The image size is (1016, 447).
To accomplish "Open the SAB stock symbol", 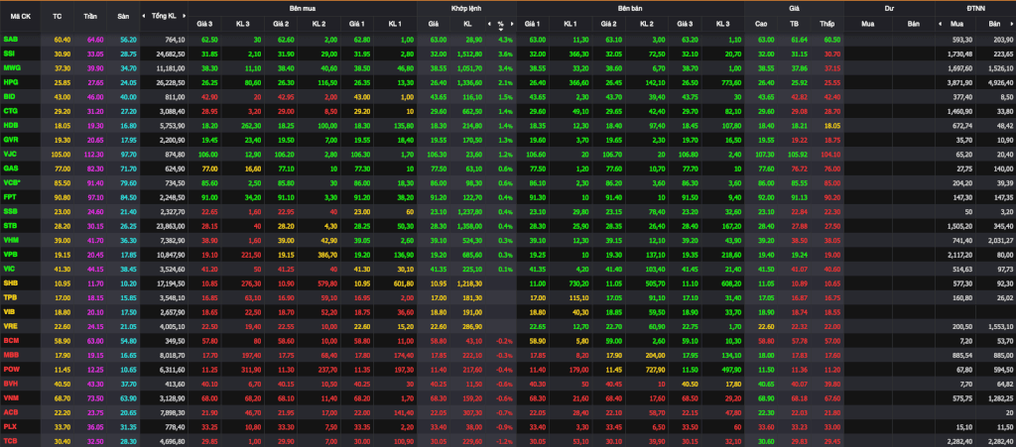I will click(x=10, y=40).
